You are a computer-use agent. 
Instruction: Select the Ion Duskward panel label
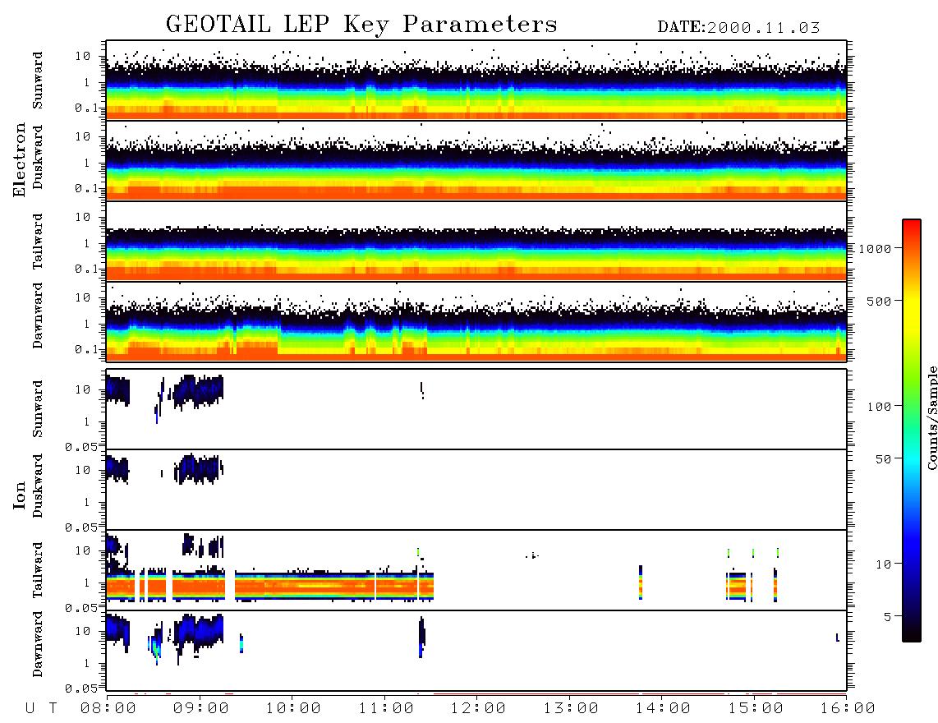[38, 486]
